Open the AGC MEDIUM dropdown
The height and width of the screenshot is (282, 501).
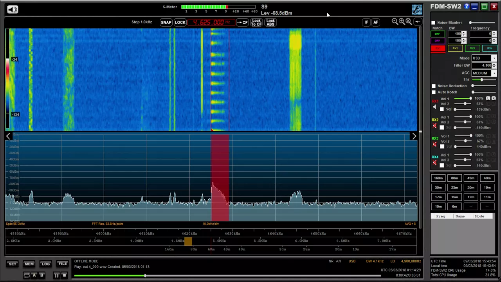pyautogui.click(x=494, y=73)
